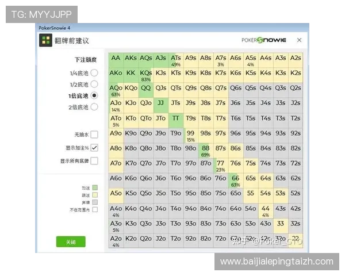Click the KK hand cell
The image size is (345, 276).
point(131,75)
